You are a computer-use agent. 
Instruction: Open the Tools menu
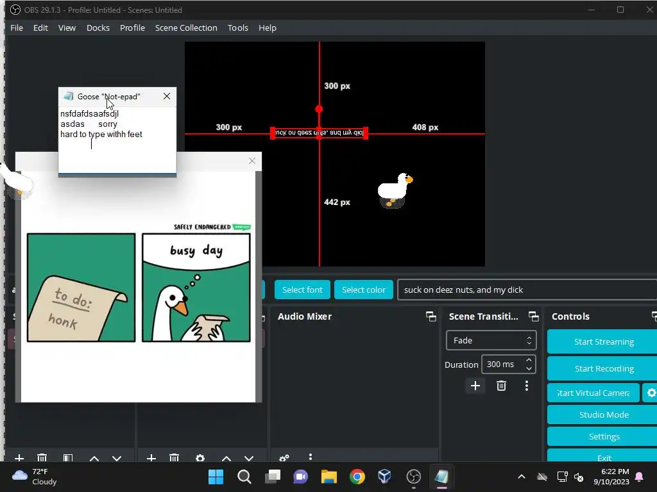[x=238, y=28]
